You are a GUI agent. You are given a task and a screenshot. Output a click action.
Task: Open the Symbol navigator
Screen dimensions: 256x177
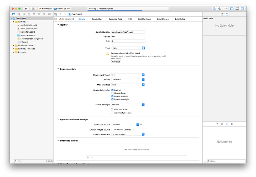tap(19, 14)
